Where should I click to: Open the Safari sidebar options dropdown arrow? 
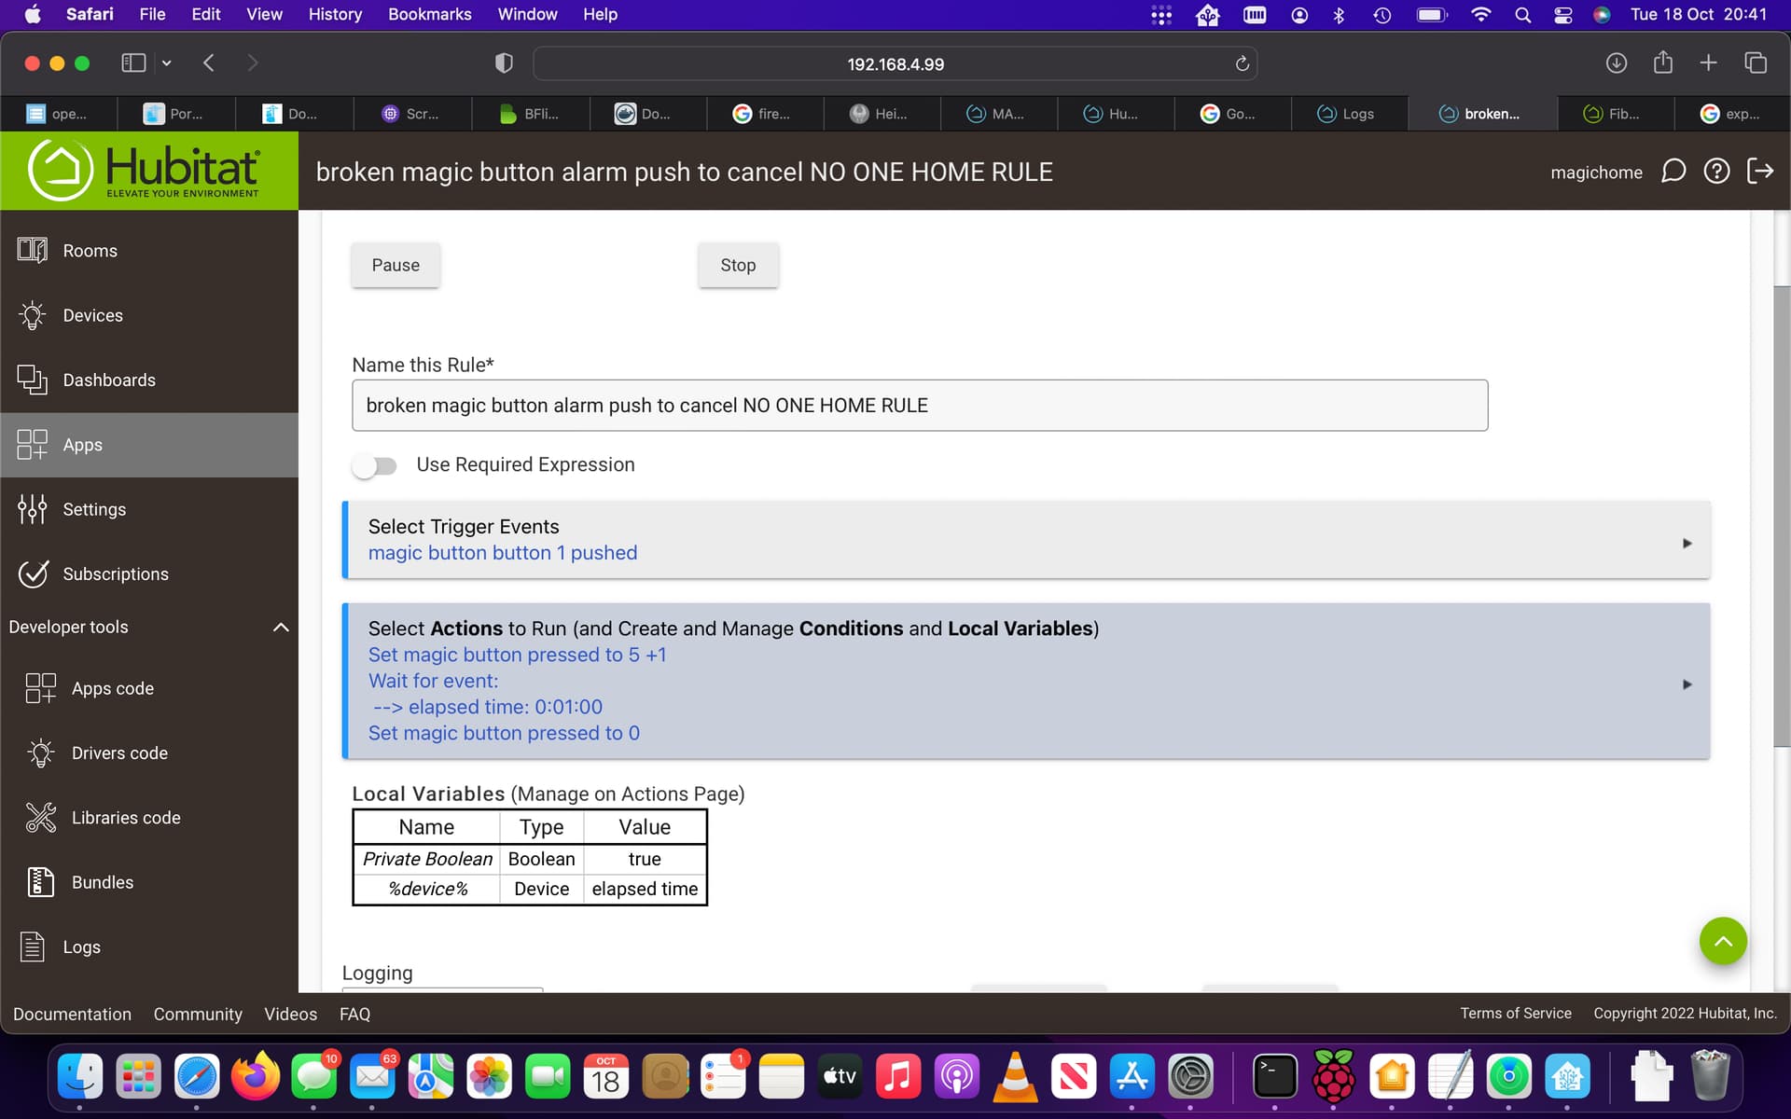166,63
